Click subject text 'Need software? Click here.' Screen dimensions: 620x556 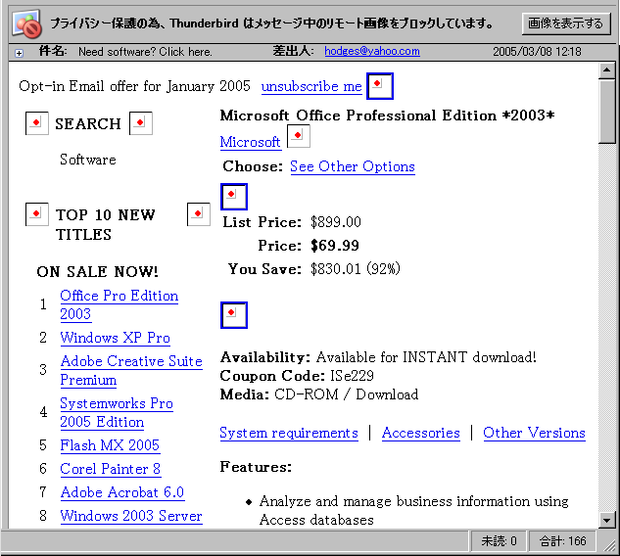145,52
